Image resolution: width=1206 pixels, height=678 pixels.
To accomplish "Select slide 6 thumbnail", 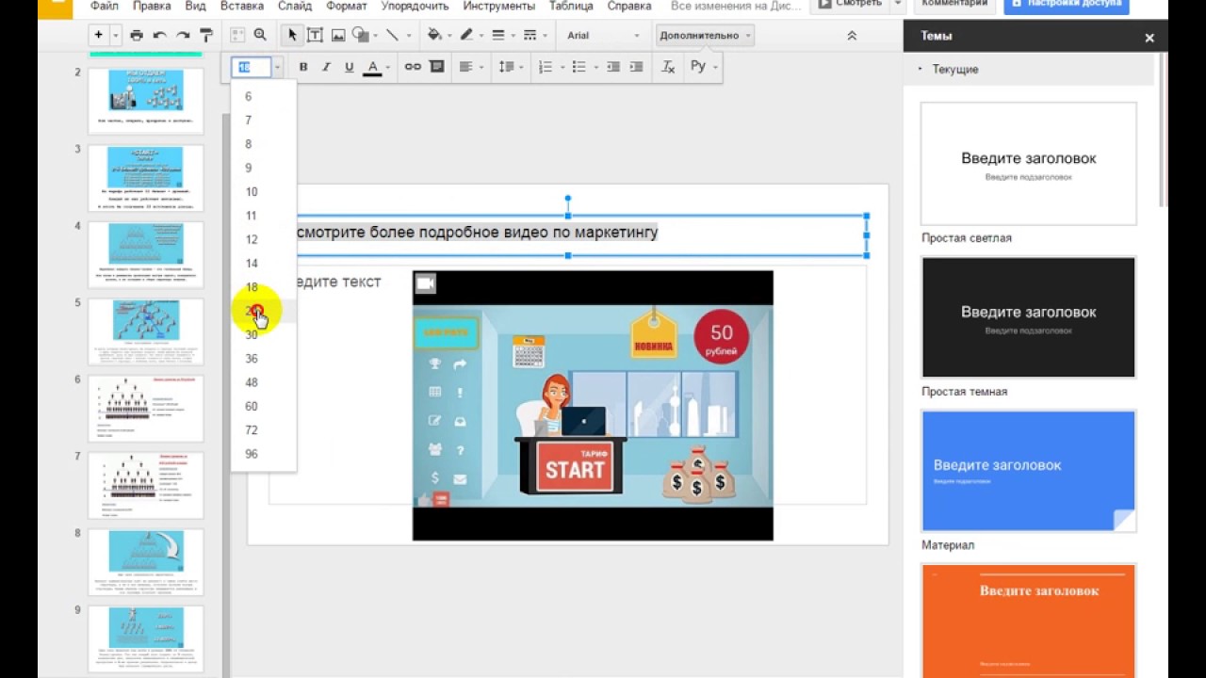I will coord(145,409).
